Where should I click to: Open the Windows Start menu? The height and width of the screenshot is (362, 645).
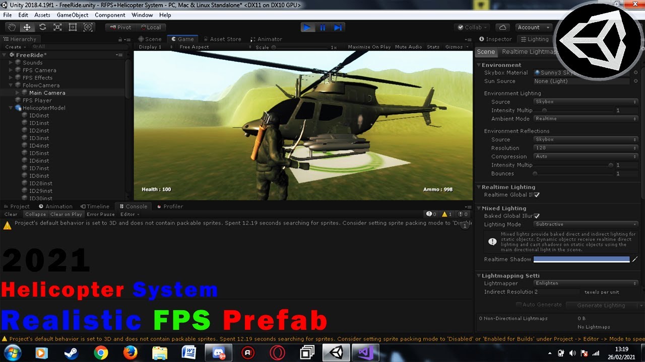pyautogui.click(x=12, y=353)
